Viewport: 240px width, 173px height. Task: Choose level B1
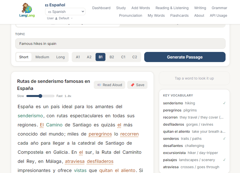point(100,57)
